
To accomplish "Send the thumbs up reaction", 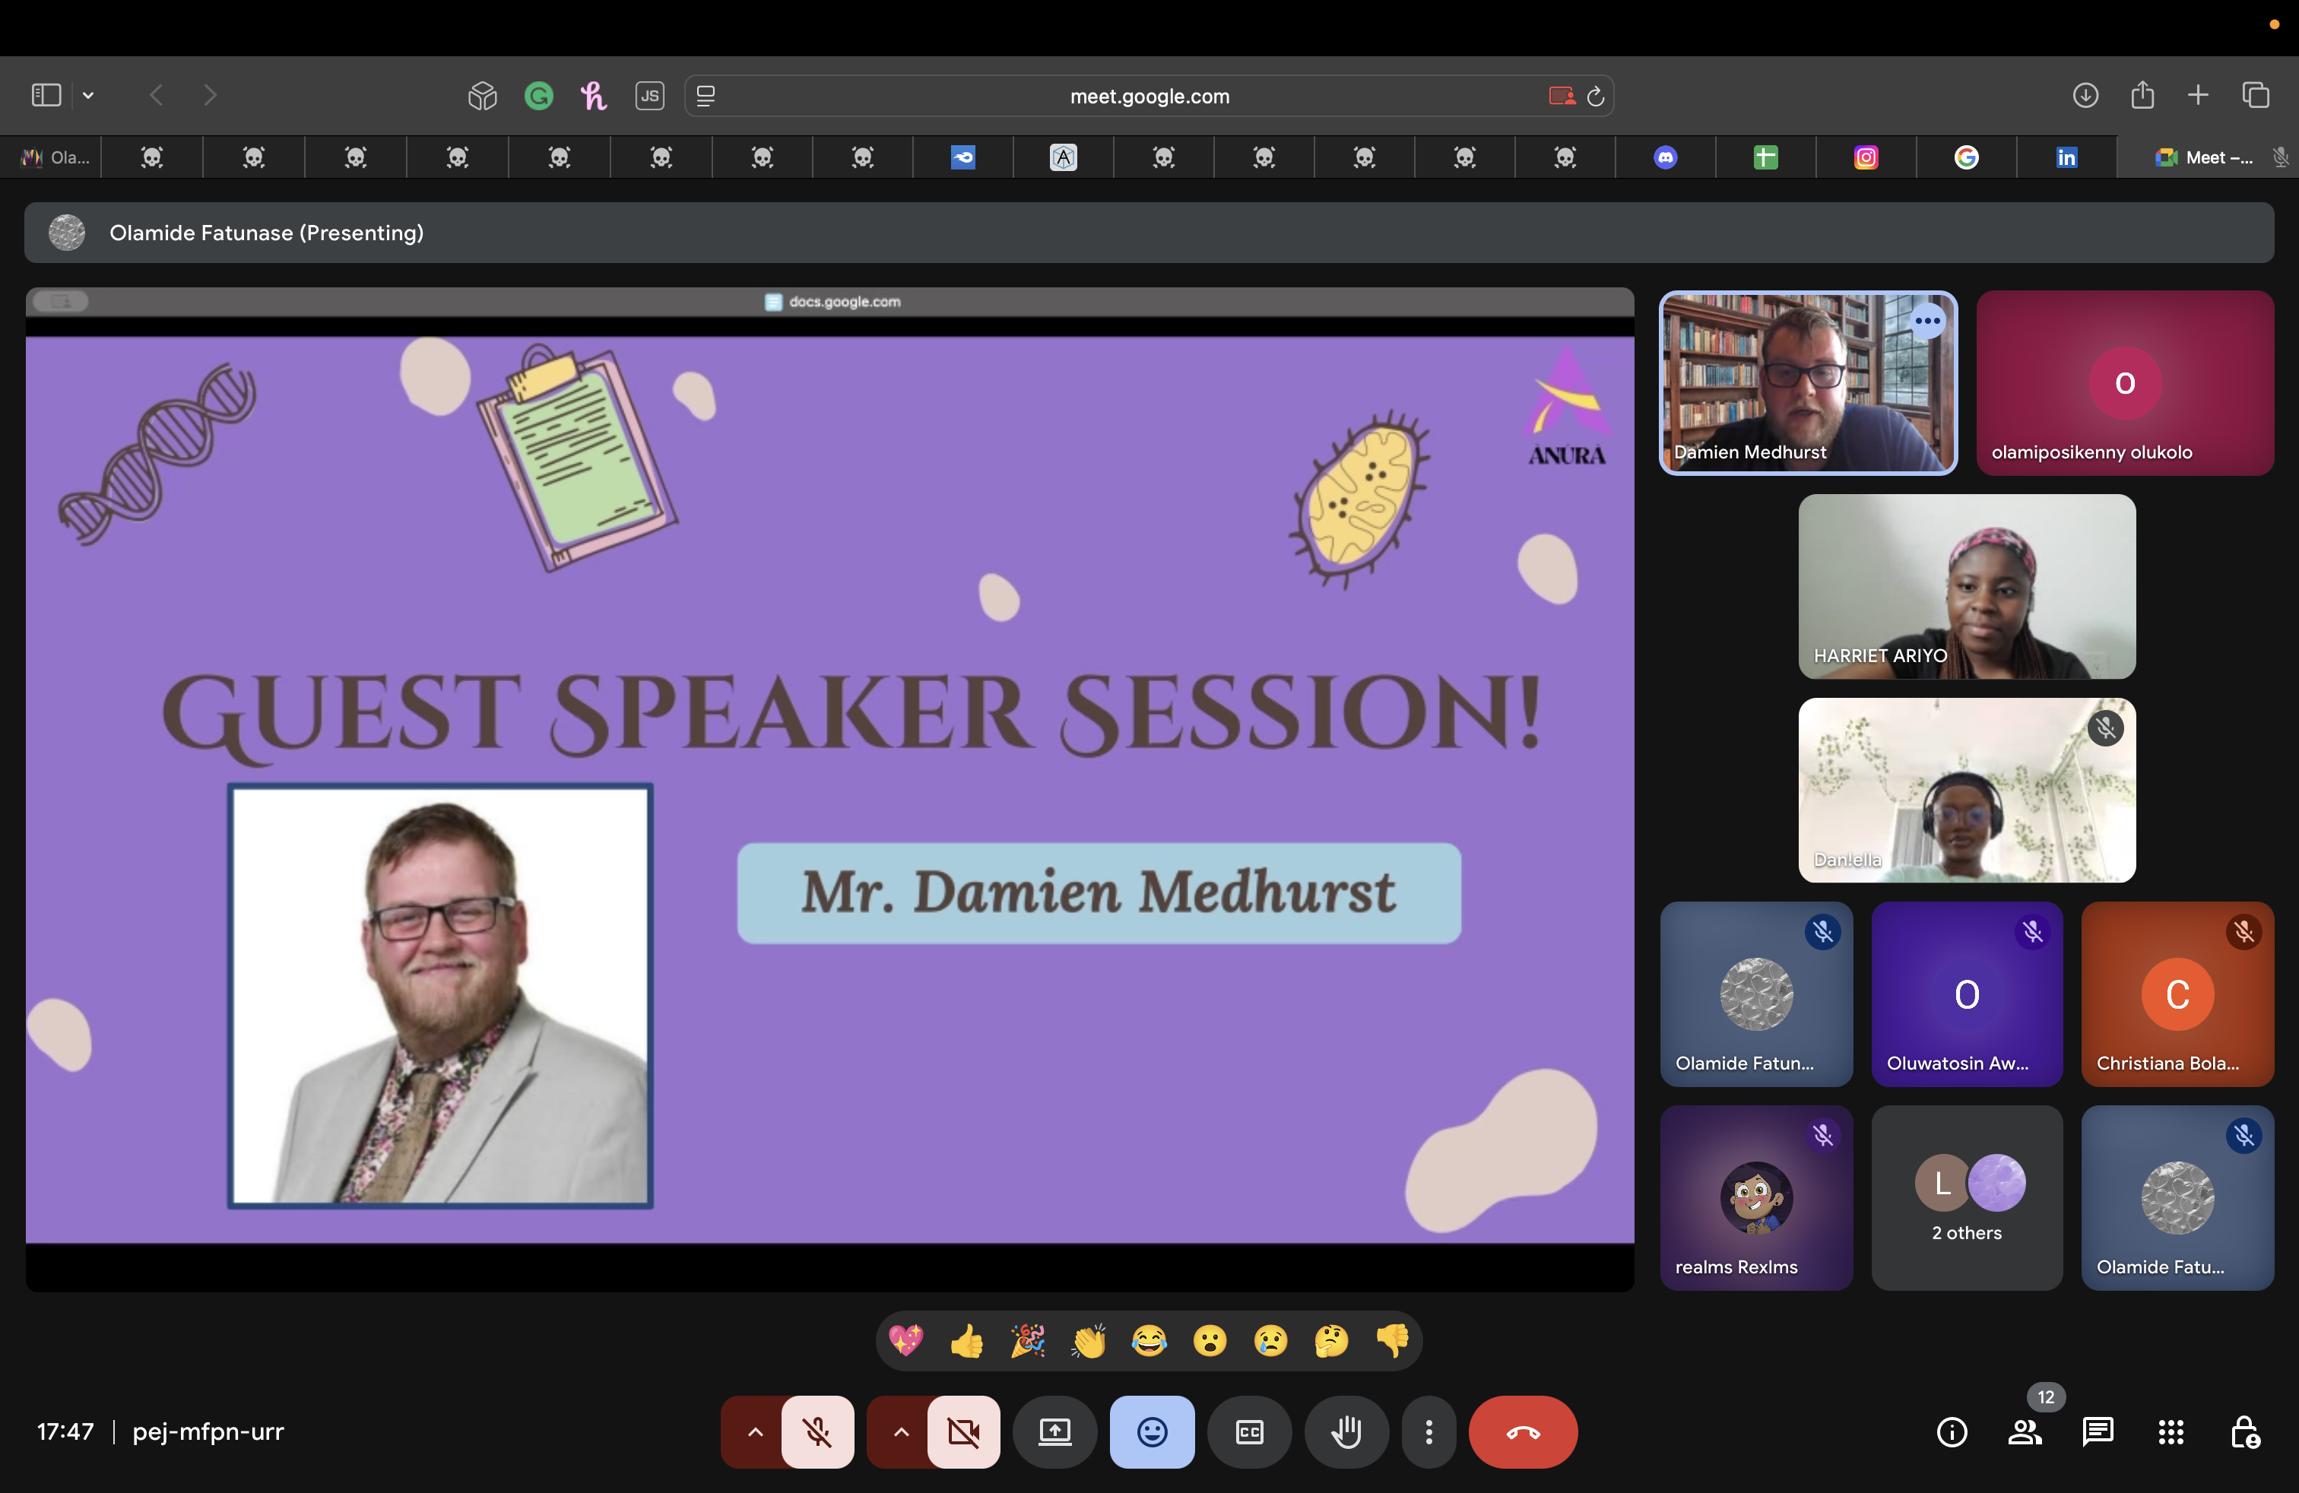I will 966,1340.
